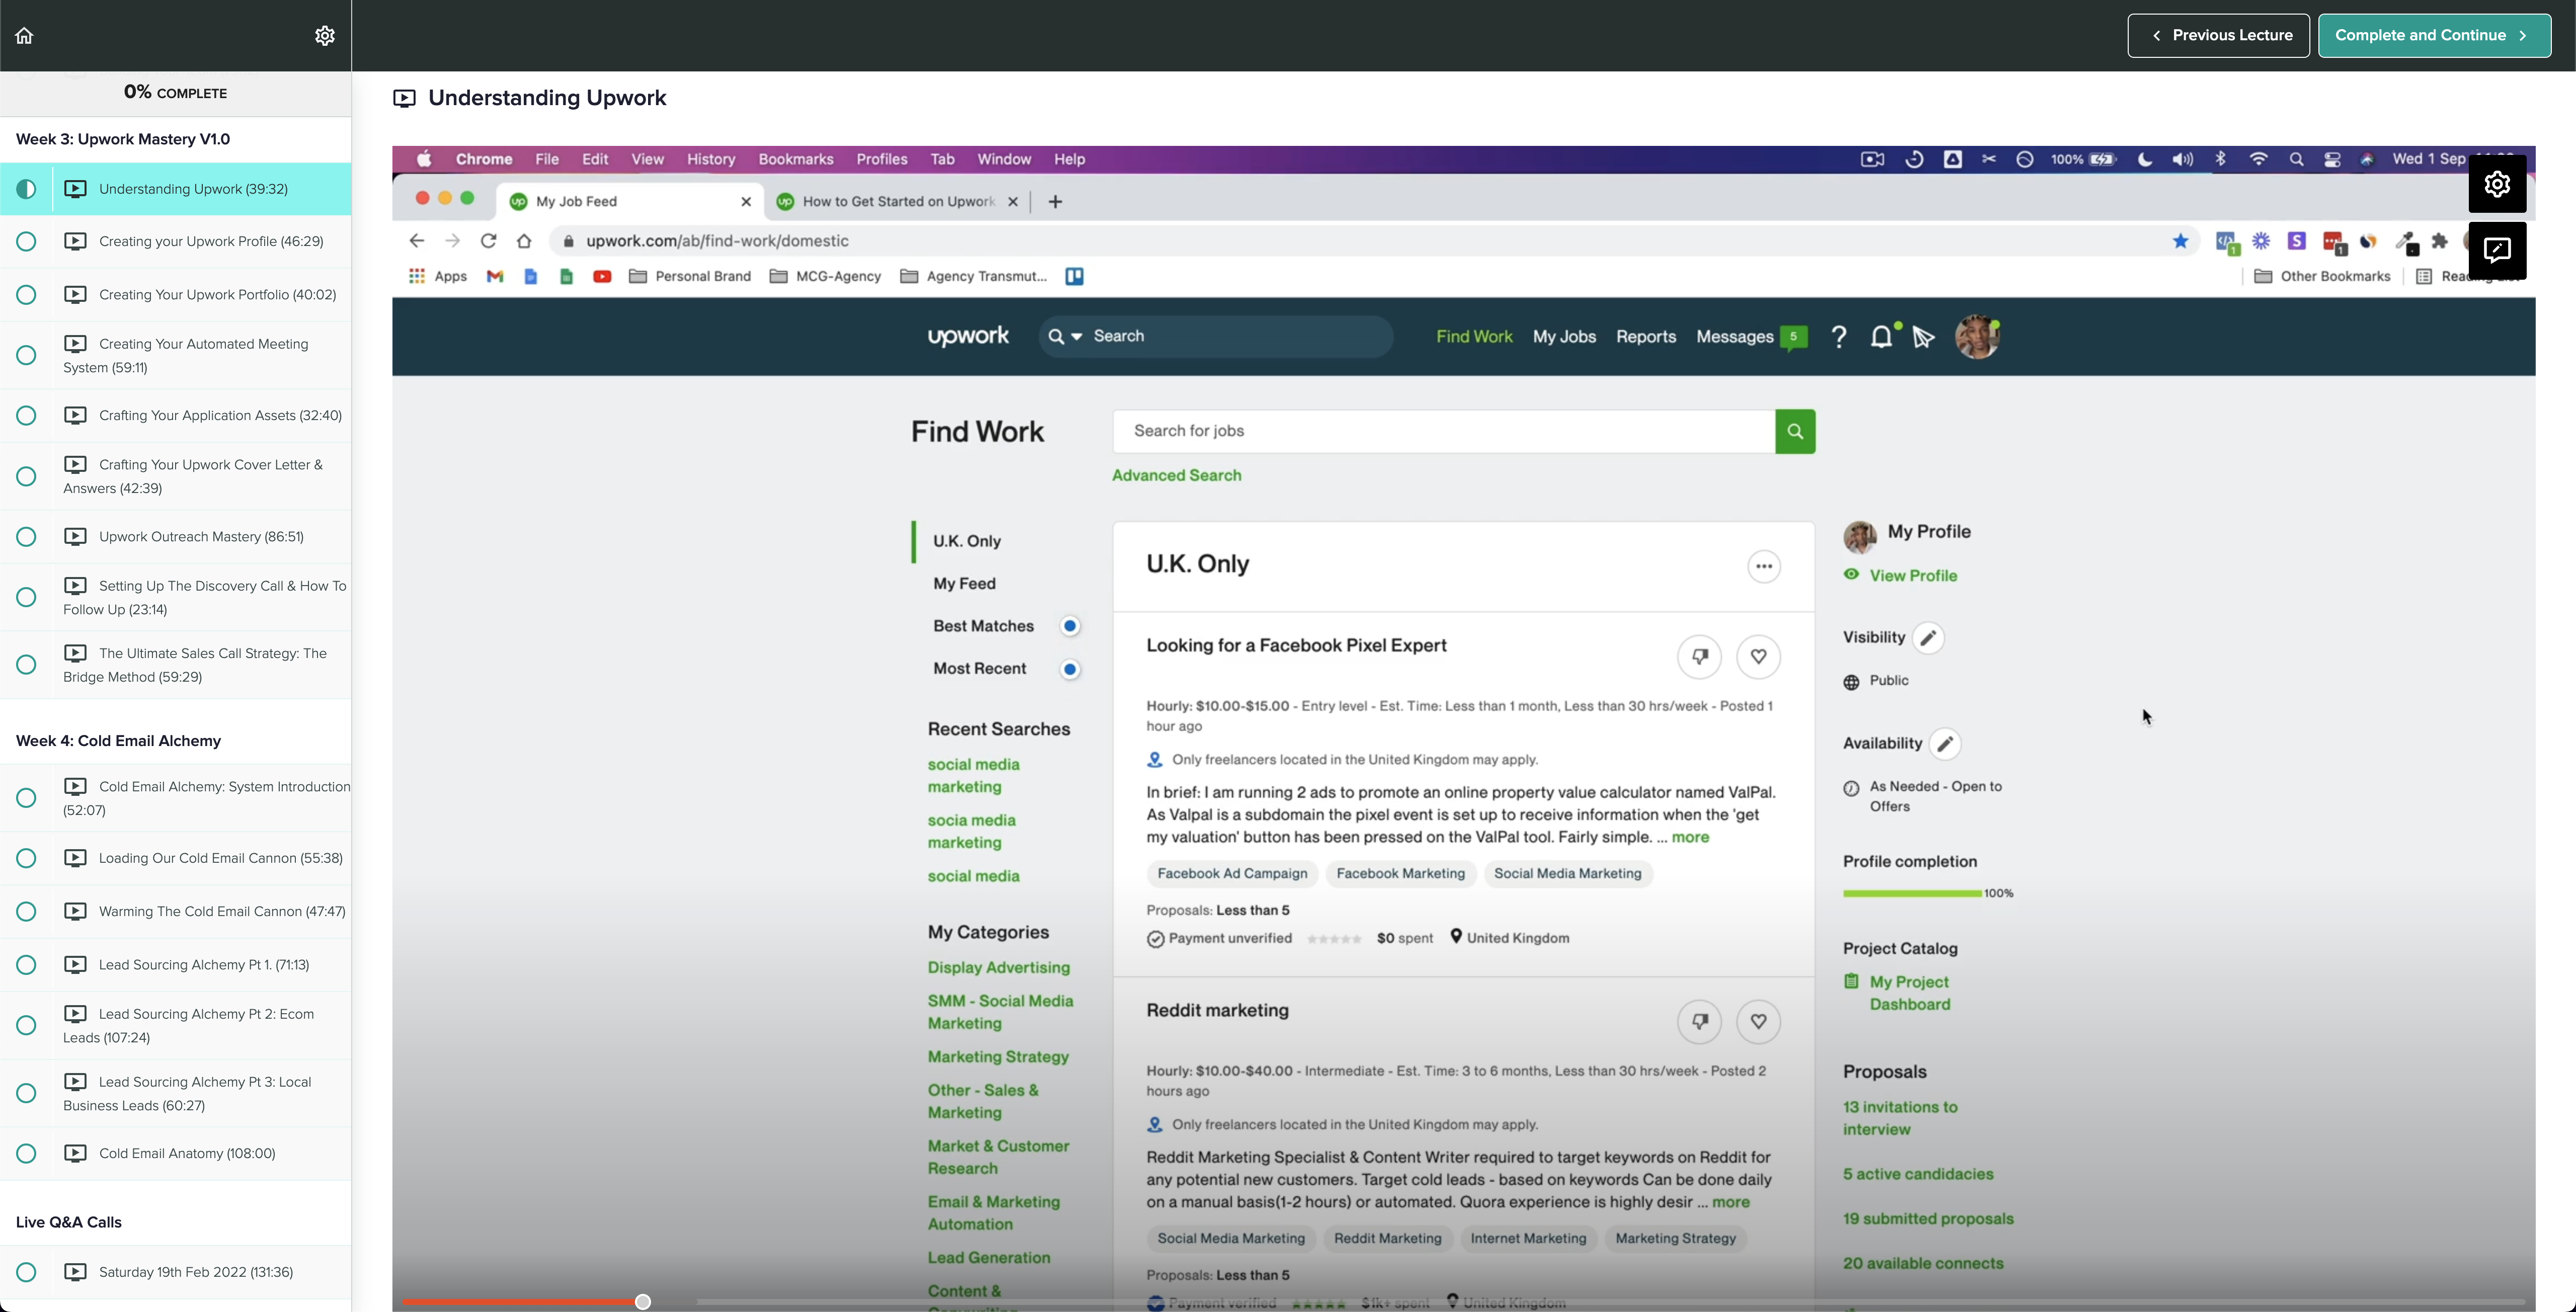Toggle the Best Matches radio button
2576x1312 pixels.
[1070, 626]
